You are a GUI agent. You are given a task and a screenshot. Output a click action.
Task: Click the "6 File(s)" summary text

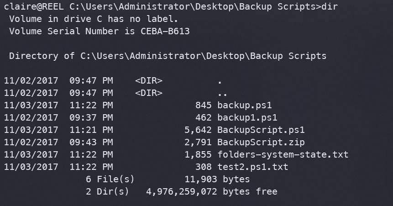[110, 179]
